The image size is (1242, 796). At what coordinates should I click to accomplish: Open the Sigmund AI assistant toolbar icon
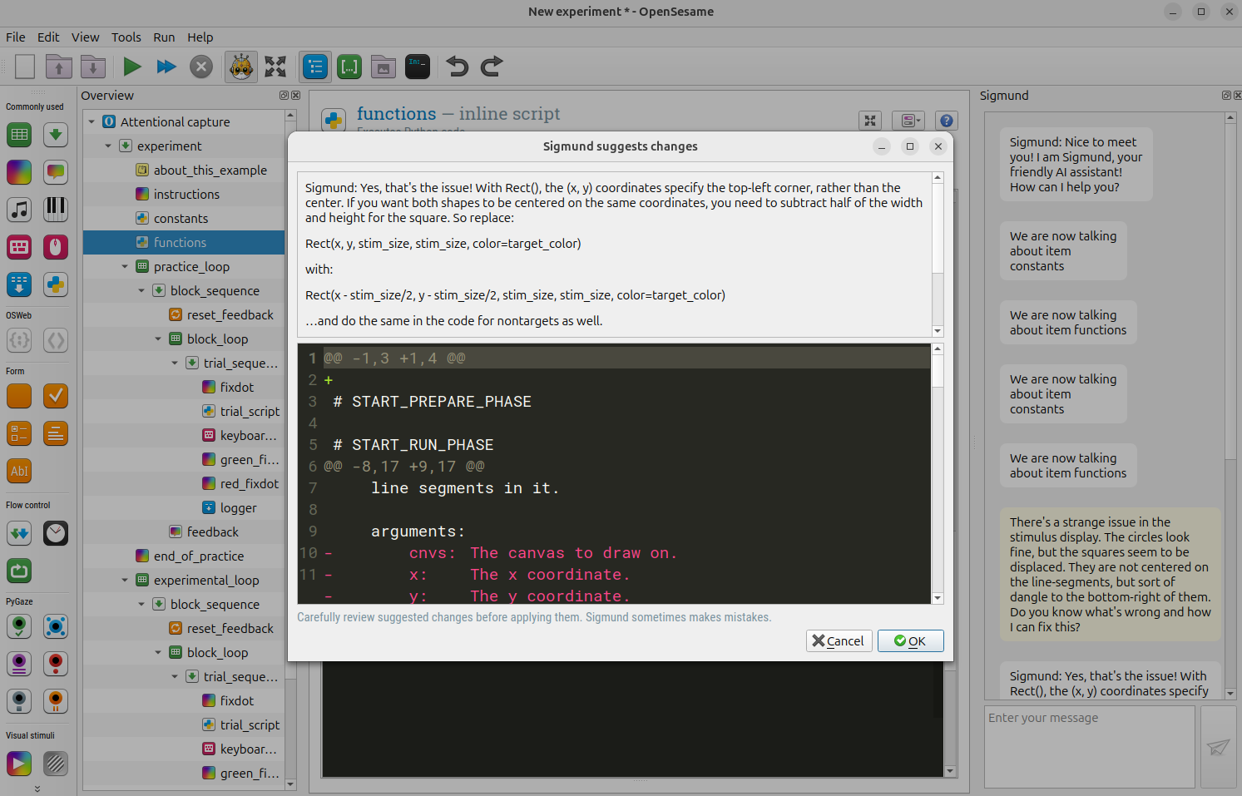click(241, 67)
